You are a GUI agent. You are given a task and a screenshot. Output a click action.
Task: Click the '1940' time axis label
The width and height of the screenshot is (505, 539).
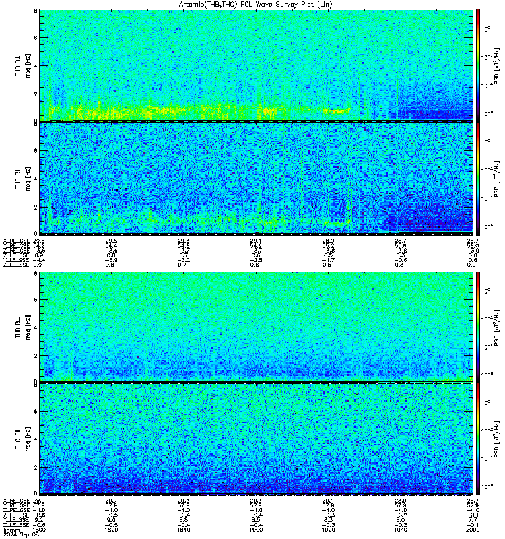[401, 530]
